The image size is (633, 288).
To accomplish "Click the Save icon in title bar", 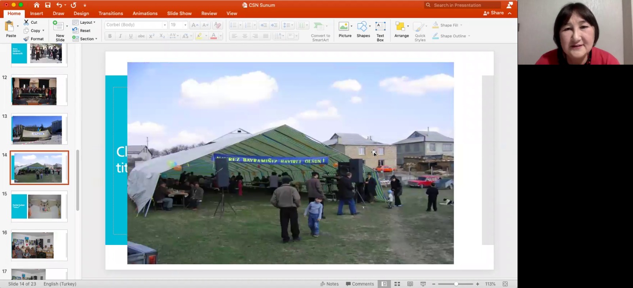I will (48, 5).
